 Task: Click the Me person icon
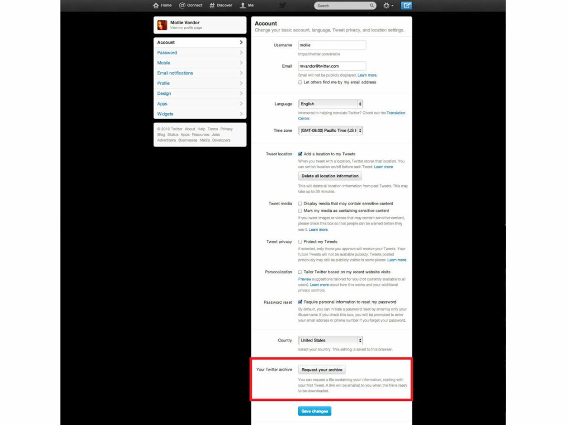[243, 5]
